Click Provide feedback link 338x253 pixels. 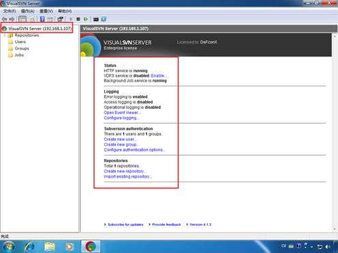click(166, 224)
